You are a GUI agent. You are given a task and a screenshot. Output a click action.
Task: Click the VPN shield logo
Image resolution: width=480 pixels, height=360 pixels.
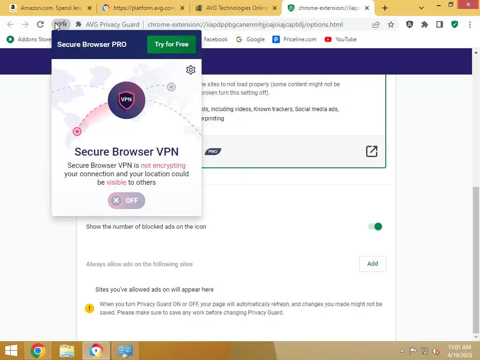tap(127, 100)
